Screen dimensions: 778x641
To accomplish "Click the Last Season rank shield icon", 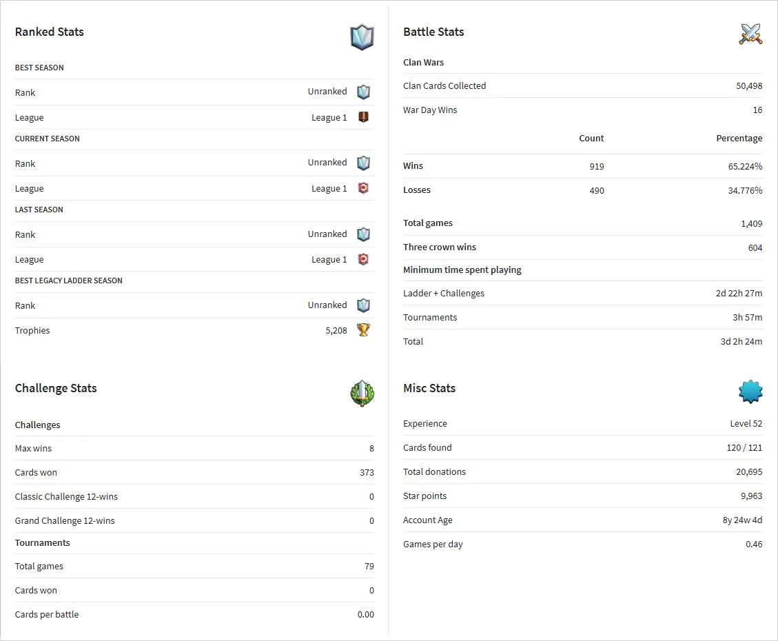I will pyautogui.click(x=363, y=234).
